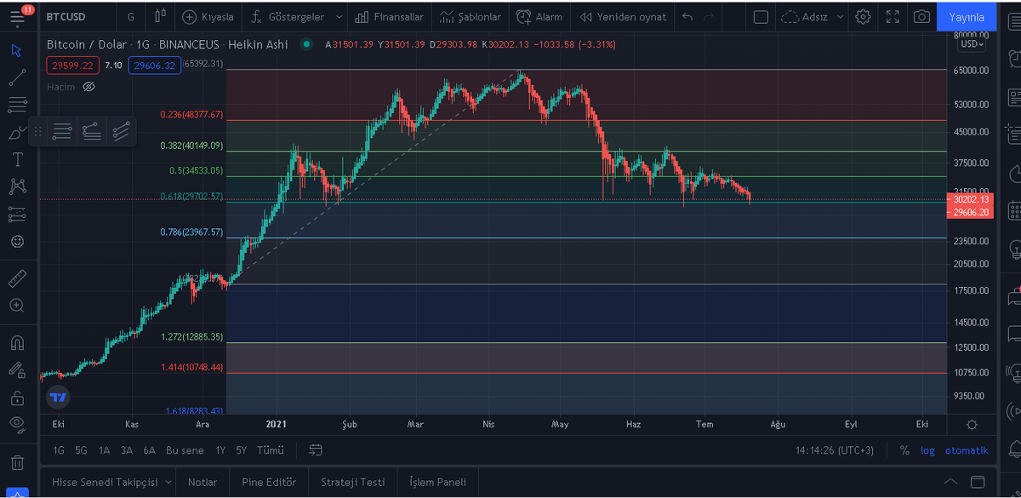Open the candlestick chart type selector
The height and width of the screenshot is (498, 1021).
159,16
